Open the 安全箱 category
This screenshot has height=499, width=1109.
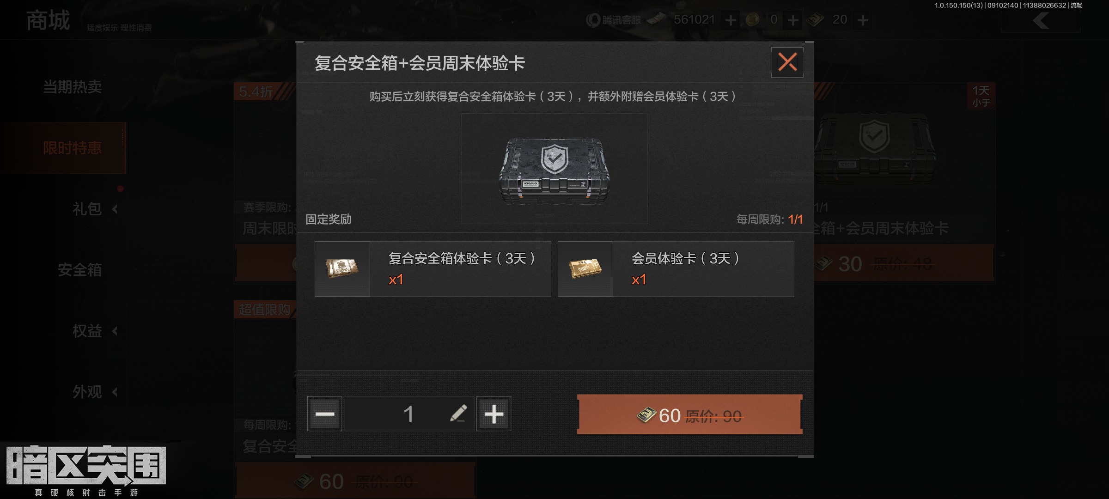coord(79,270)
